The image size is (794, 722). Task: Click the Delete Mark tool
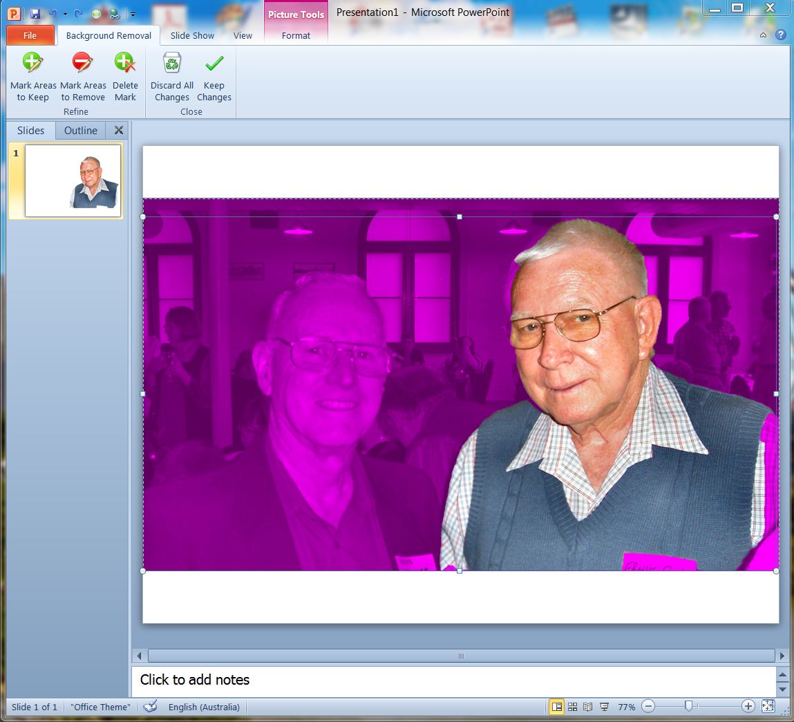pos(125,77)
